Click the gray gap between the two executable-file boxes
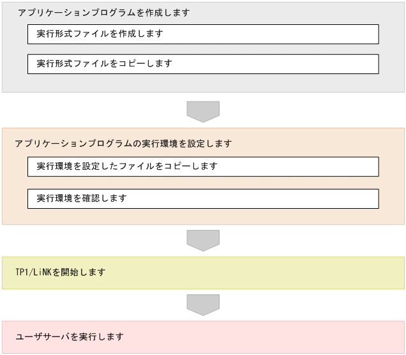 click(x=203, y=49)
